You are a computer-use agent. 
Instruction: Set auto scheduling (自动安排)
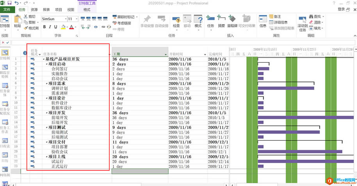tap(162, 21)
